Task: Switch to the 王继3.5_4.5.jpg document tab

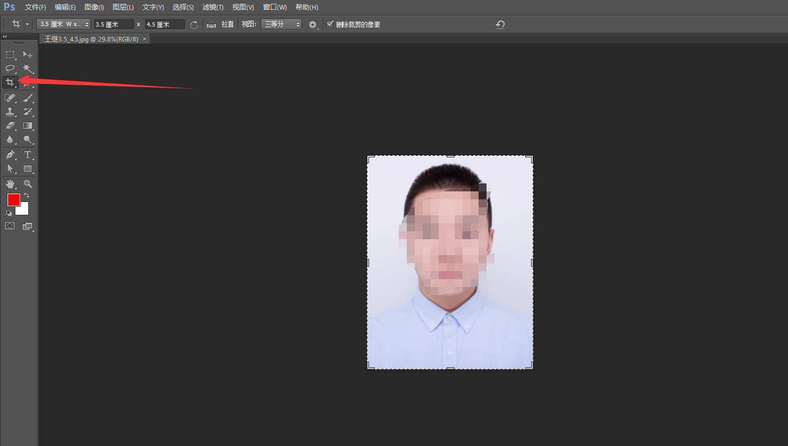Action: (x=90, y=38)
